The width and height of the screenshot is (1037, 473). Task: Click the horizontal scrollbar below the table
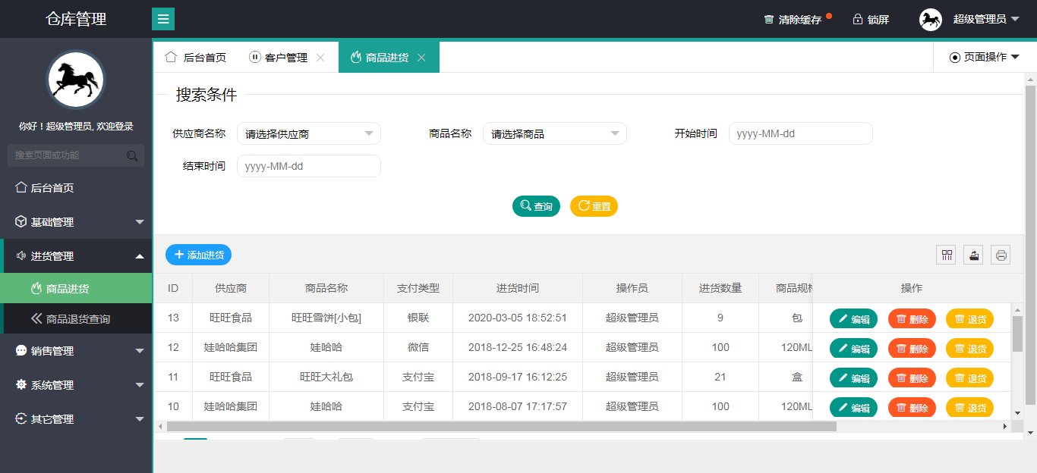pyautogui.click(x=501, y=427)
